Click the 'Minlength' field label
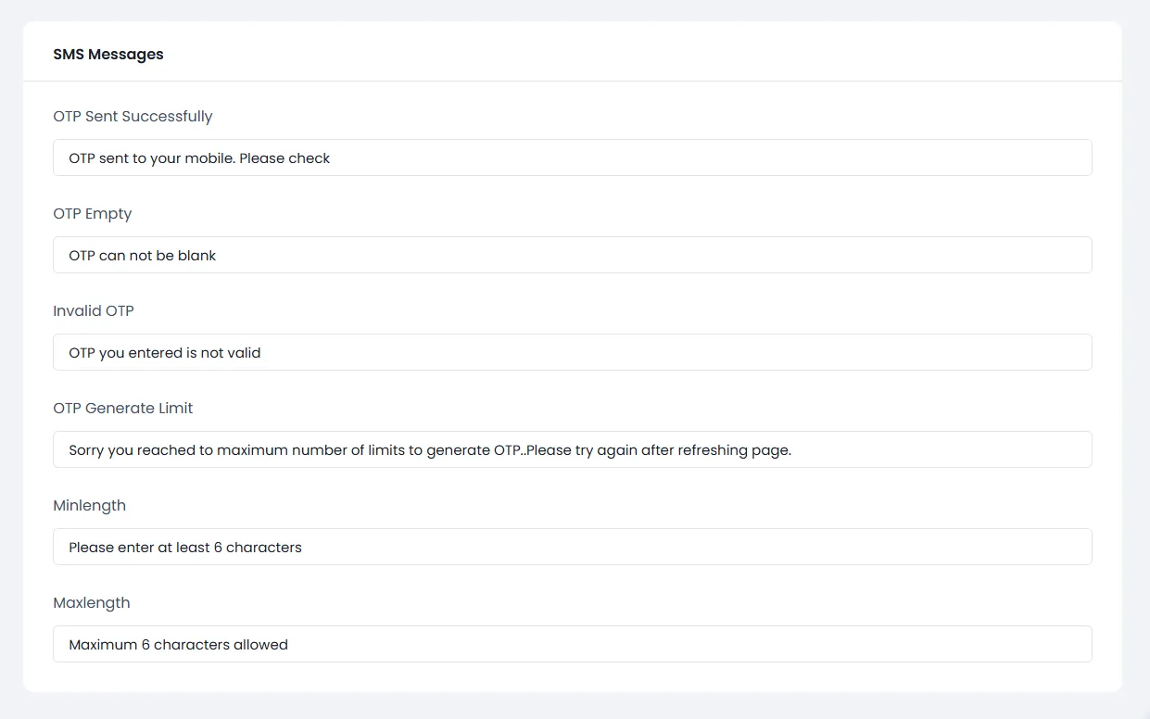Viewport: 1150px width, 719px height. (x=90, y=506)
